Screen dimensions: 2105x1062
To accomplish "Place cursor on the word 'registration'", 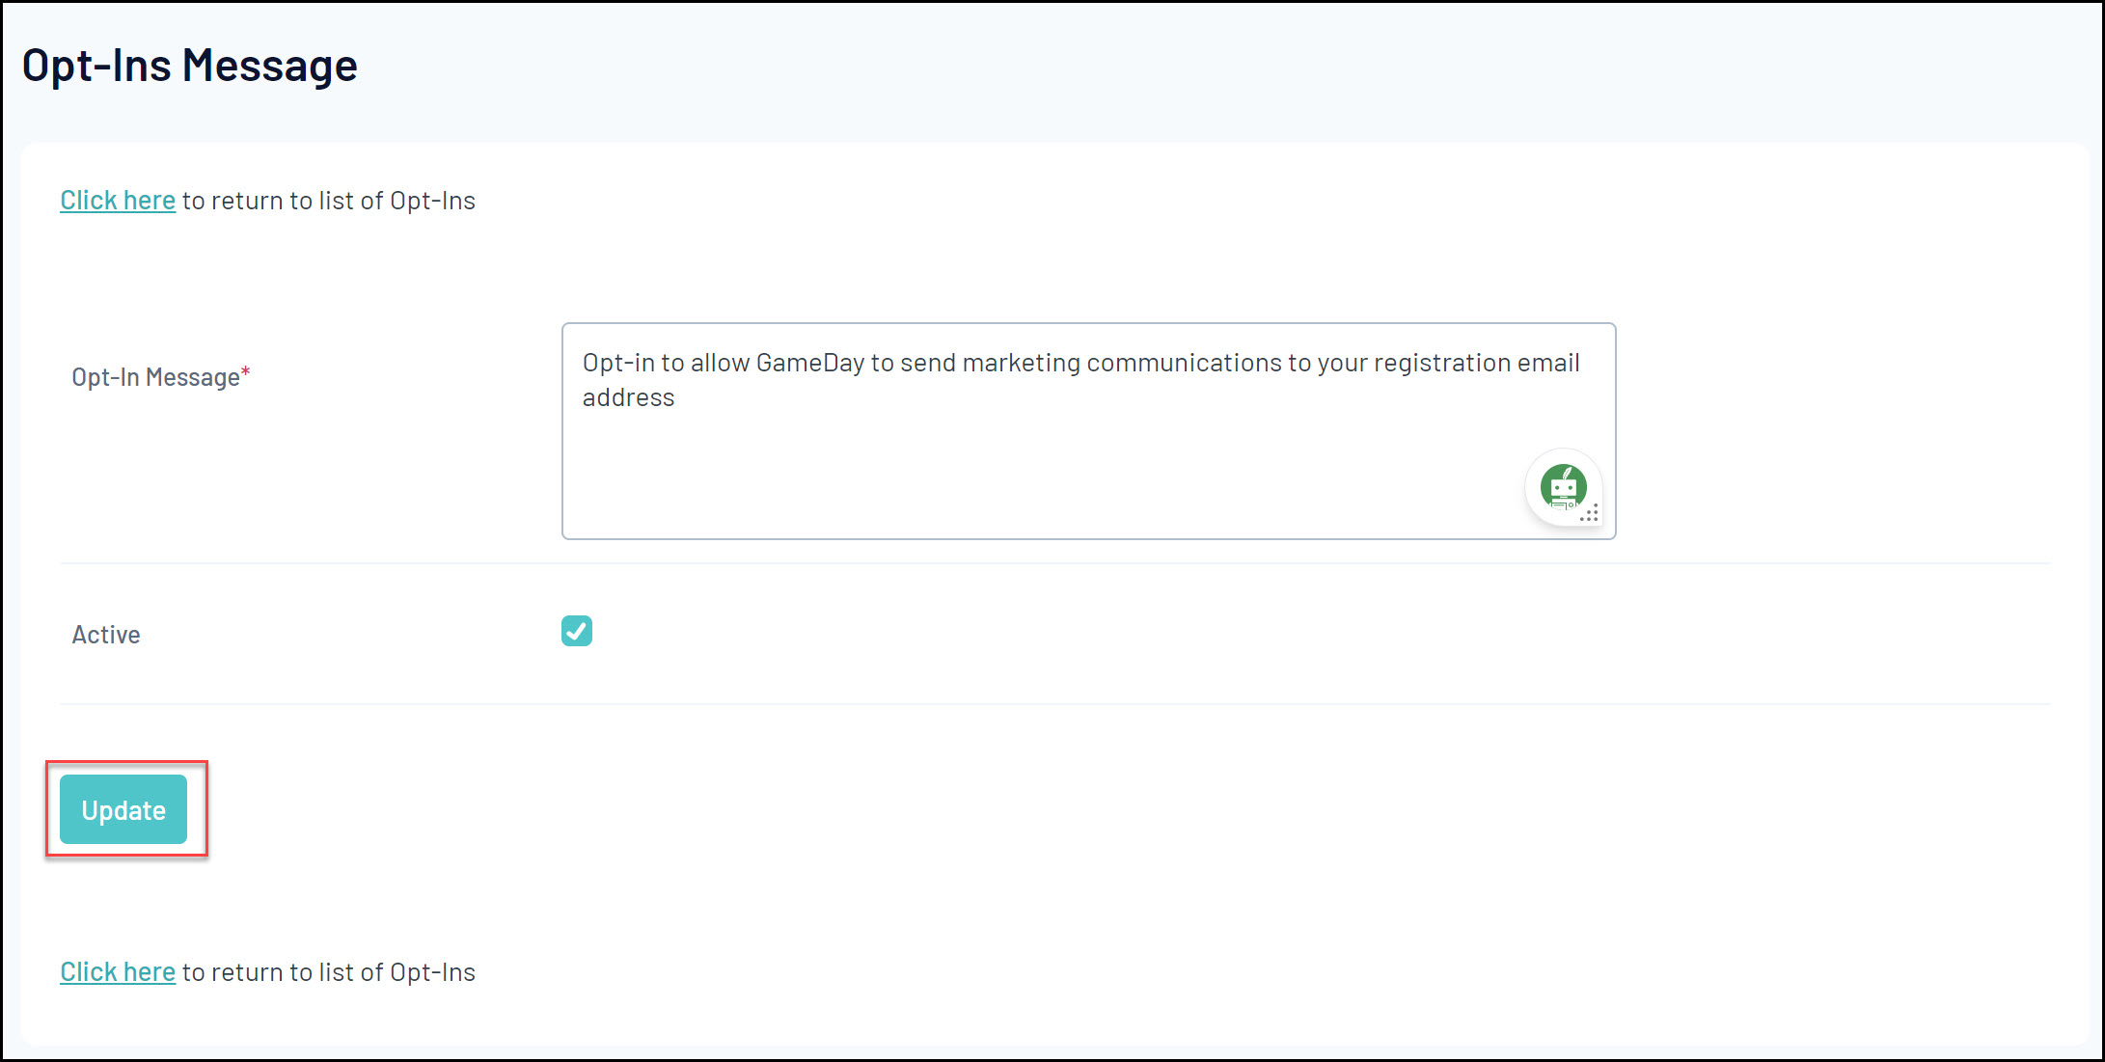I will pos(1441,364).
